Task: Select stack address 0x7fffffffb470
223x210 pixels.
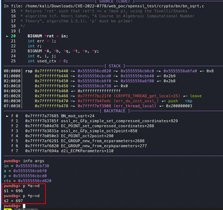Action: click(51, 101)
